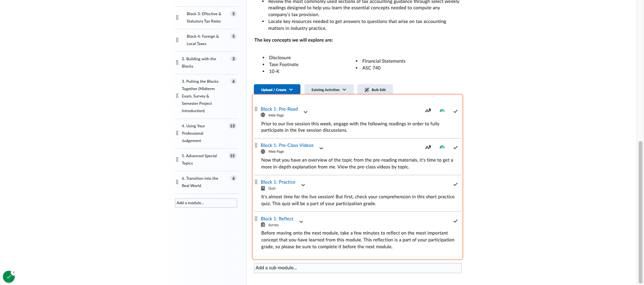This screenshot has width=644, height=285.
Task: Click drag handle of 4. Using Your Professional Judgement
Action: point(177,133)
